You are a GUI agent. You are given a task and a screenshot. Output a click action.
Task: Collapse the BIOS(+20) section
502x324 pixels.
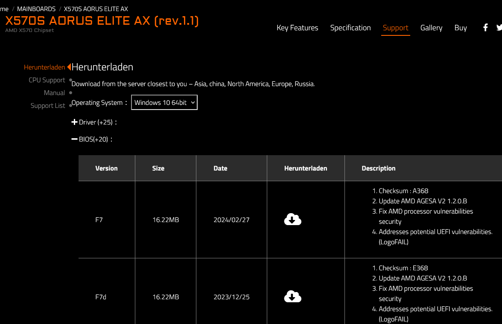pyautogui.click(x=92, y=139)
